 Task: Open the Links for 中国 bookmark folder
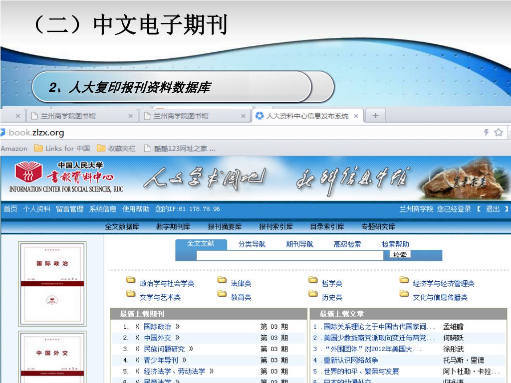[62, 149]
